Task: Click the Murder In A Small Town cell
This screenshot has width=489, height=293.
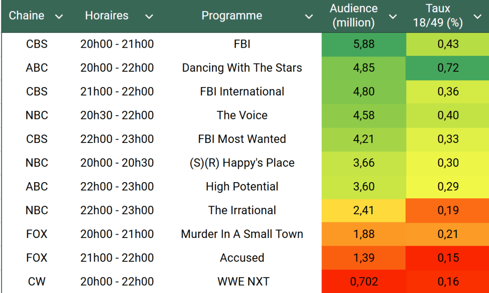Action: (x=242, y=234)
